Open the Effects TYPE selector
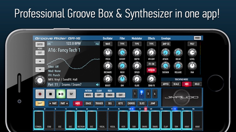The width and height of the screenshot is (236, 132). coord(151,44)
